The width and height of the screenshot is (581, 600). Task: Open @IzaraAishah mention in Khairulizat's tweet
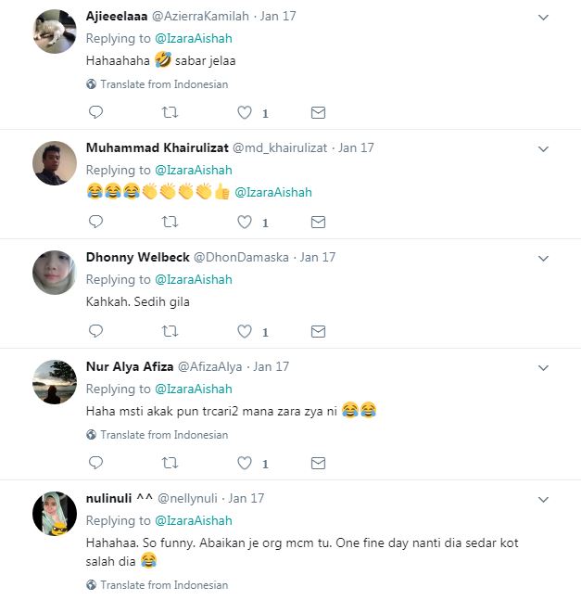tap(273, 193)
